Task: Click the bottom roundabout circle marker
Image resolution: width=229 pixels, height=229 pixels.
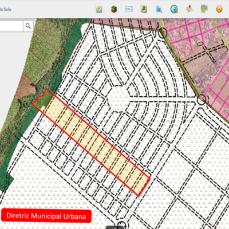Action: (121, 225)
